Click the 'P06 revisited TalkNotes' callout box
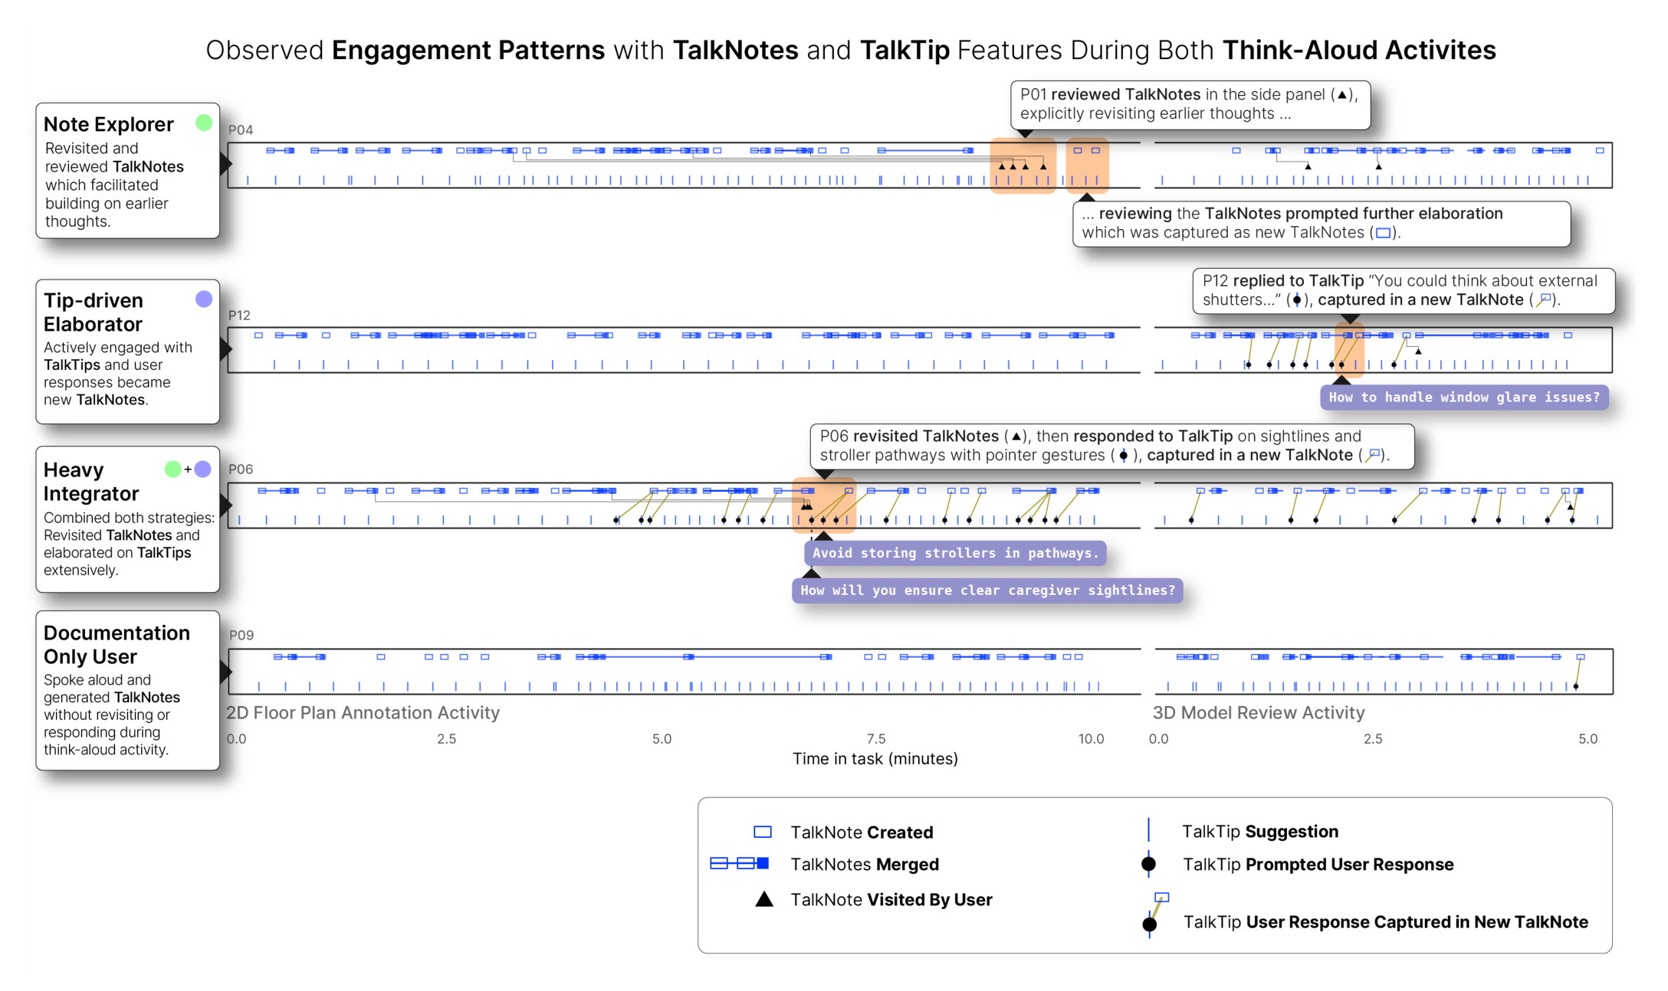Screen dimensions: 1668x991 [x=1111, y=446]
